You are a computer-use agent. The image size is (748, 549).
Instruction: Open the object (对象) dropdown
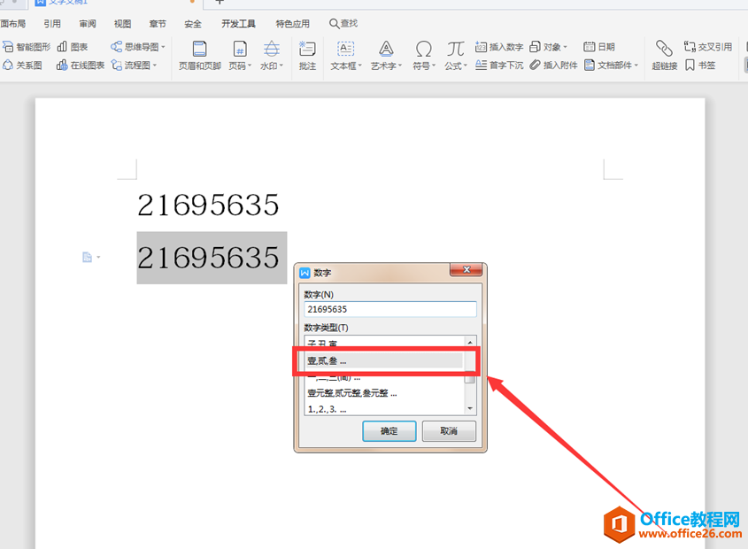[548, 47]
